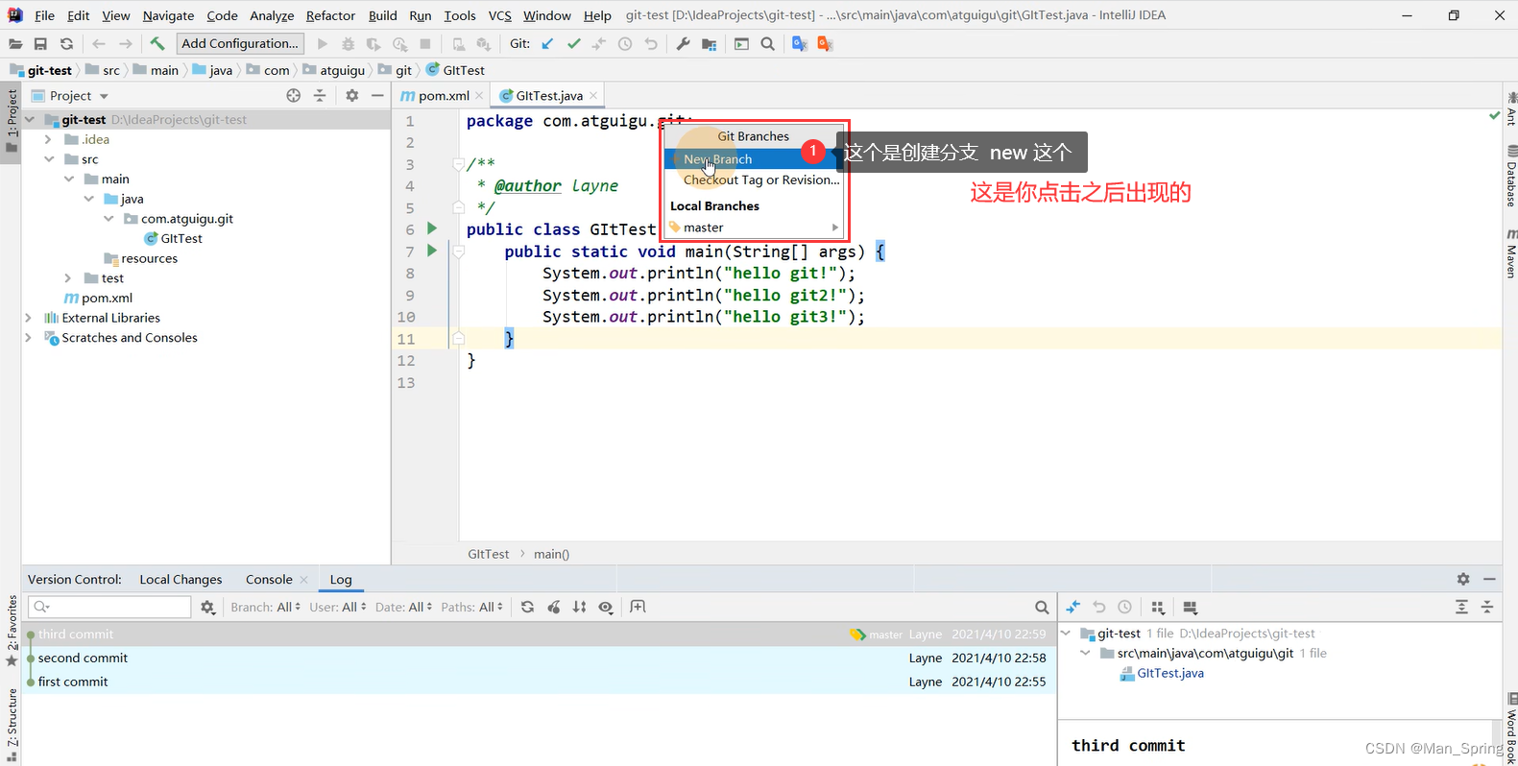Expand all in commit details toolbar

1461,607
